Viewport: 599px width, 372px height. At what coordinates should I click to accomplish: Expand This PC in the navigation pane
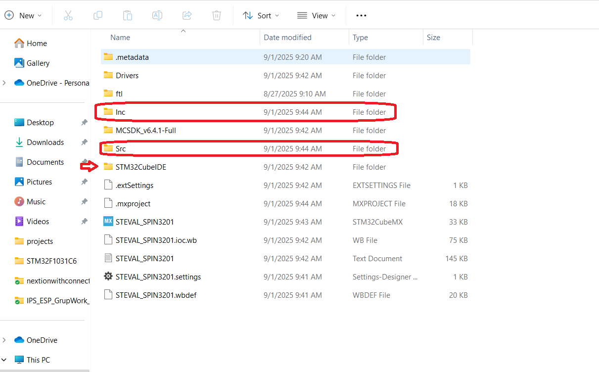coord(5,360)
